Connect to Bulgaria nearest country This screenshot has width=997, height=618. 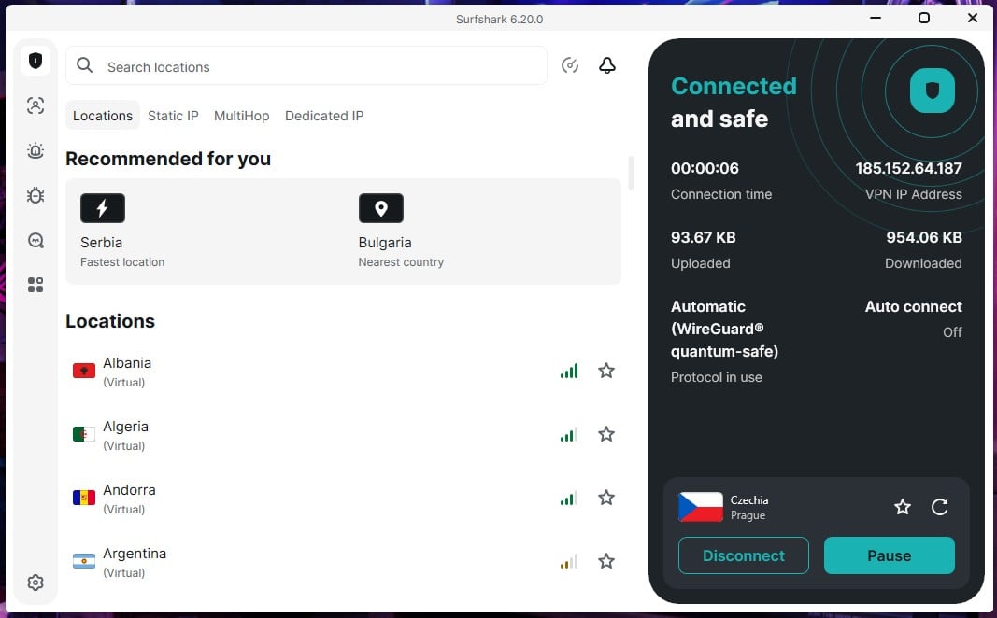point(482,232)
